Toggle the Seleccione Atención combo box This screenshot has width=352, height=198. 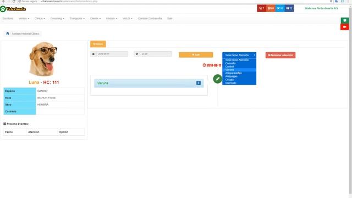click(x=239, y=55)
